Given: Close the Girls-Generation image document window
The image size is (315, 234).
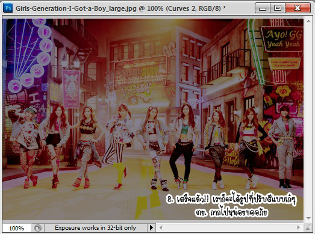Looking at the screenshot, I should [x=298, y=8].
